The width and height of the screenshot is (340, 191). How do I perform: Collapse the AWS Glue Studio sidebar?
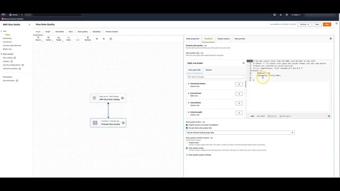pyautogui.click(x=30, y=24)
